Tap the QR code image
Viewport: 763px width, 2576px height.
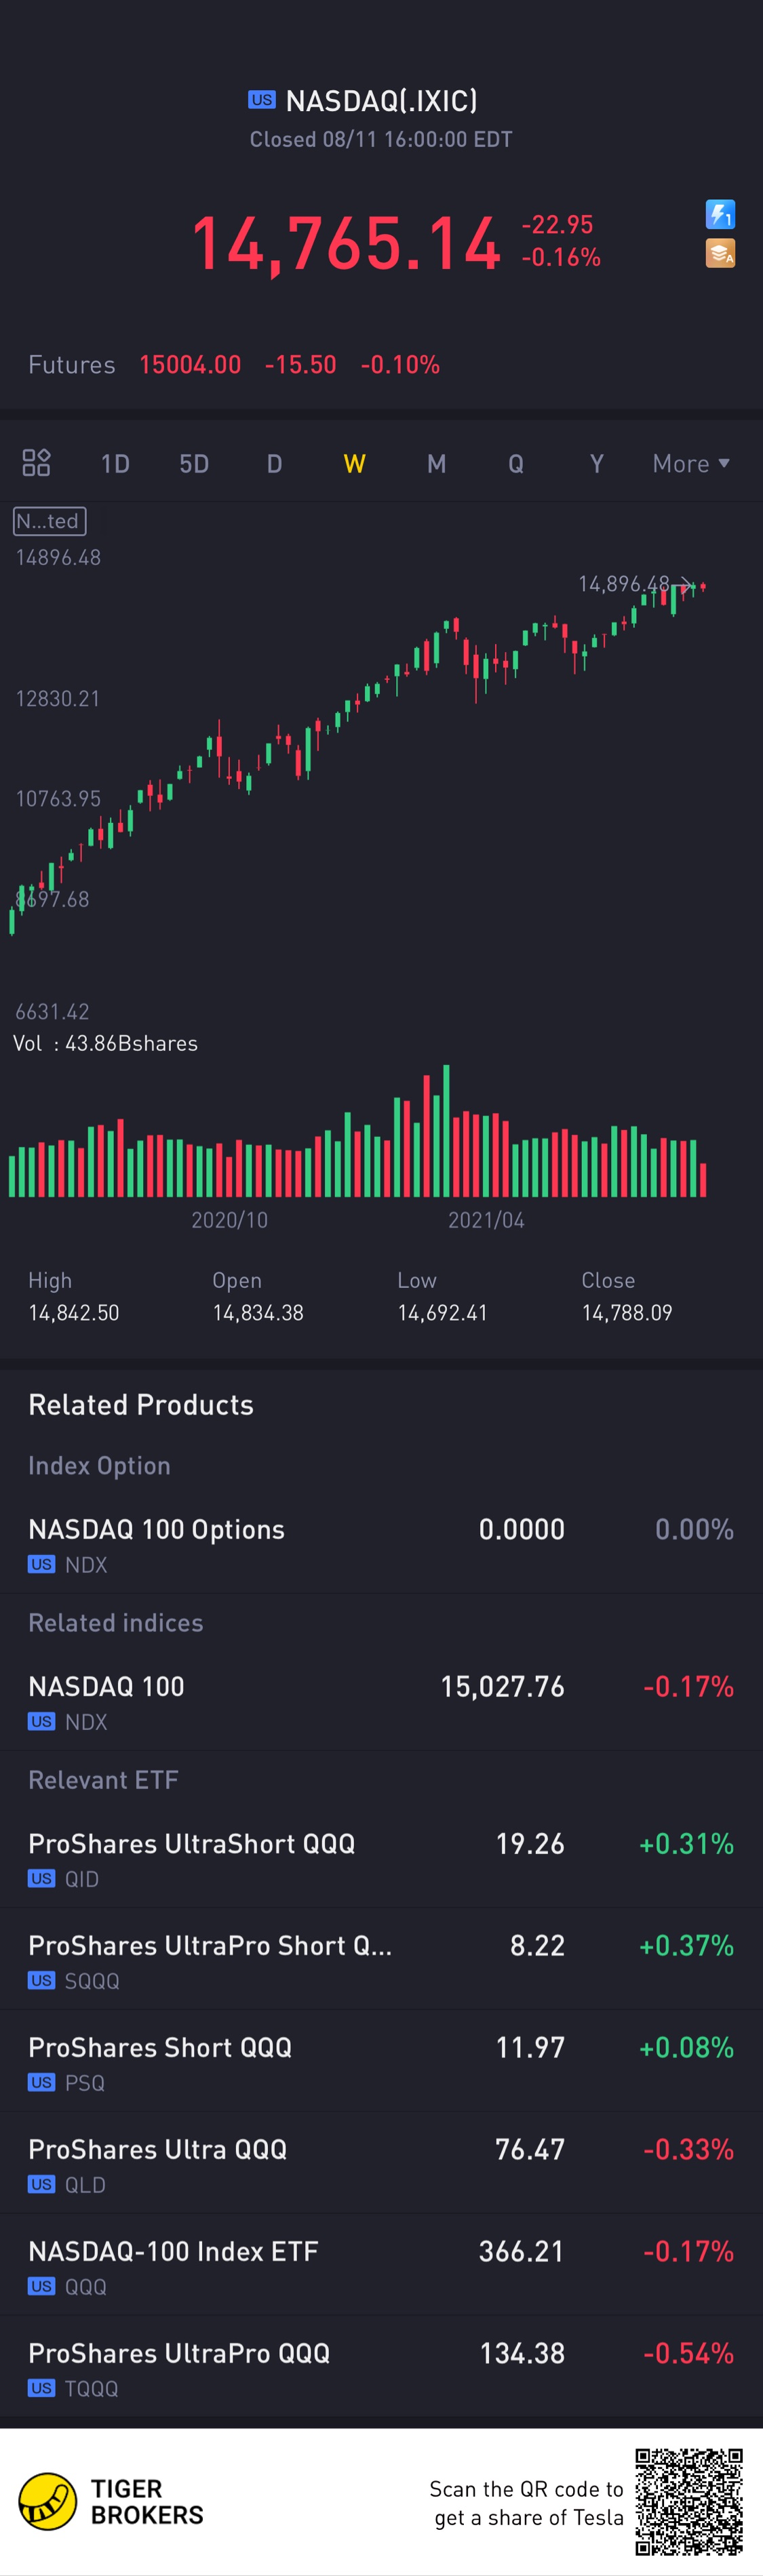coord(688,2501)
